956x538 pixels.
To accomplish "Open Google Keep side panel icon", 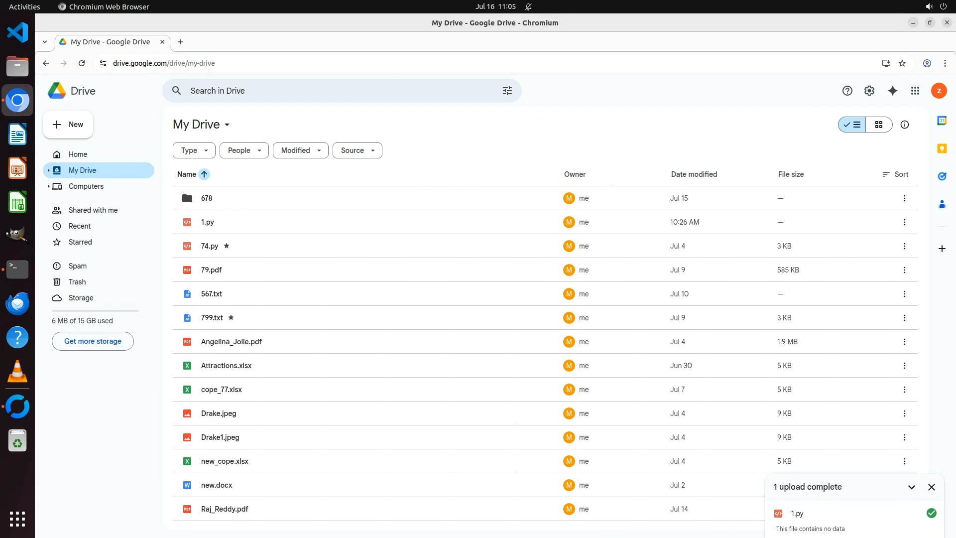I will pos(942,148).
